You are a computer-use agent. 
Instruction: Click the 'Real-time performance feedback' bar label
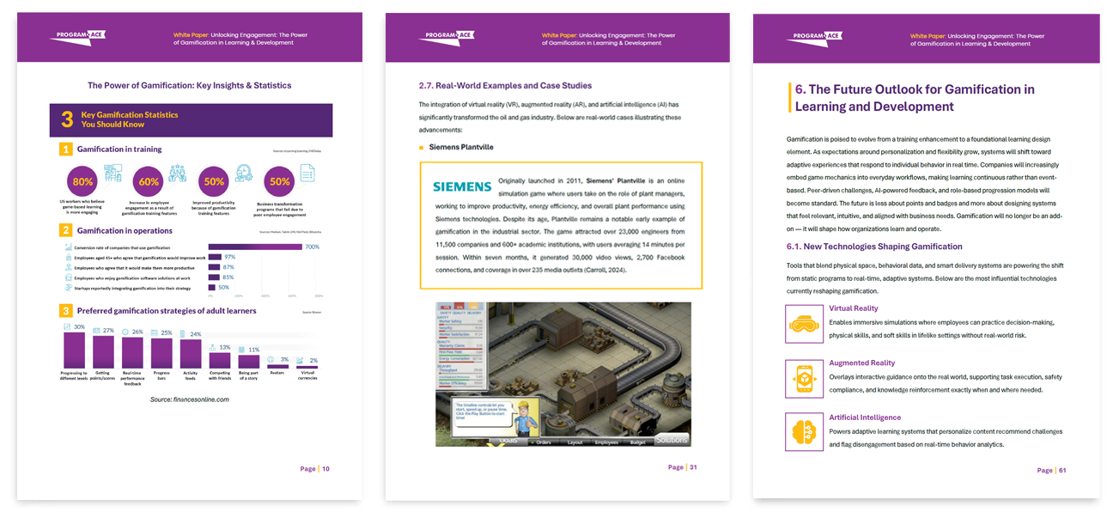(x=132, y=377)
